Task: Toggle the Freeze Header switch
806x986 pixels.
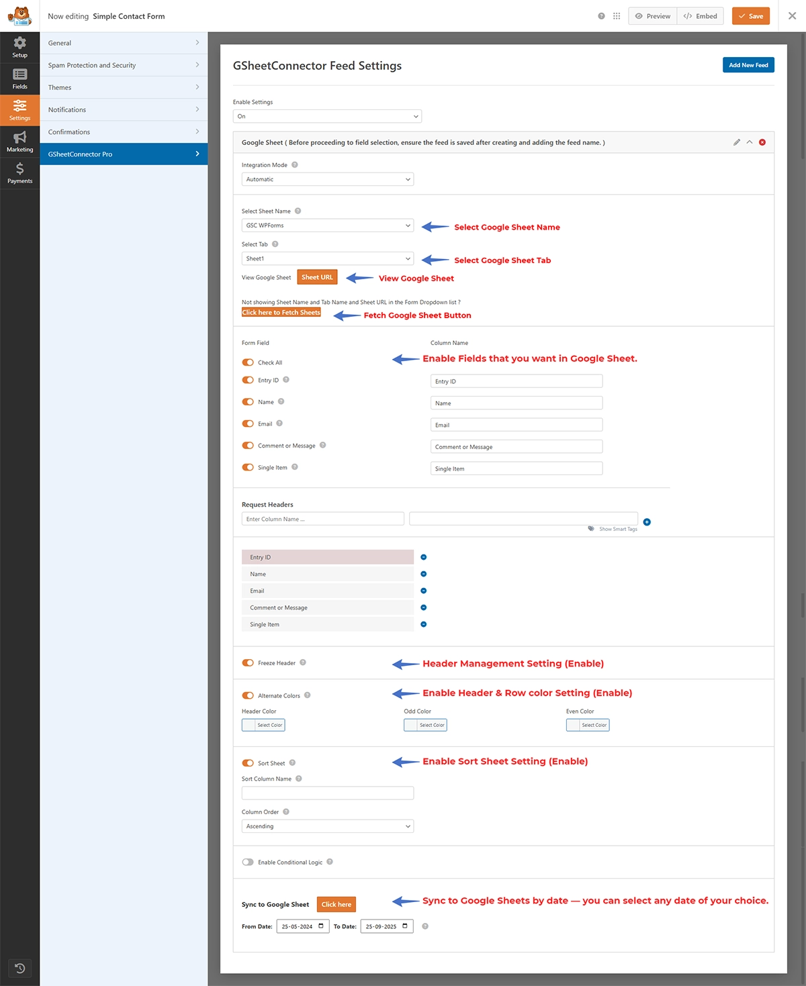Action: pyautogui.click(x=248, y=662)
